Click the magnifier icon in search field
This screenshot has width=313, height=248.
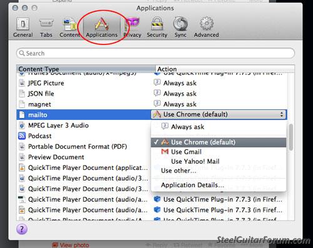coord(22,53)
